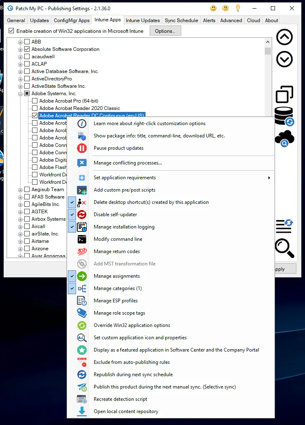The image size is (305, 425).
Task: Click the copy squares icon in right sidebar
Action: click(x=284, y=94)
